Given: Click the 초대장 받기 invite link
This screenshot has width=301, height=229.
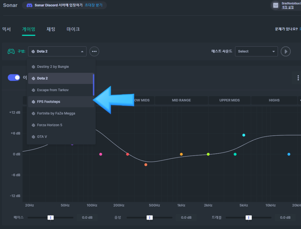Looking at the screenshot, I should (93, 5).
